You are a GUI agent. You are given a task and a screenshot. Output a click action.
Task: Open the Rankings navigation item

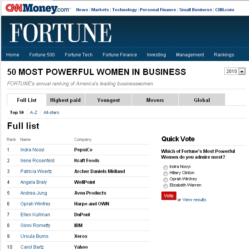tap(224, 55)
